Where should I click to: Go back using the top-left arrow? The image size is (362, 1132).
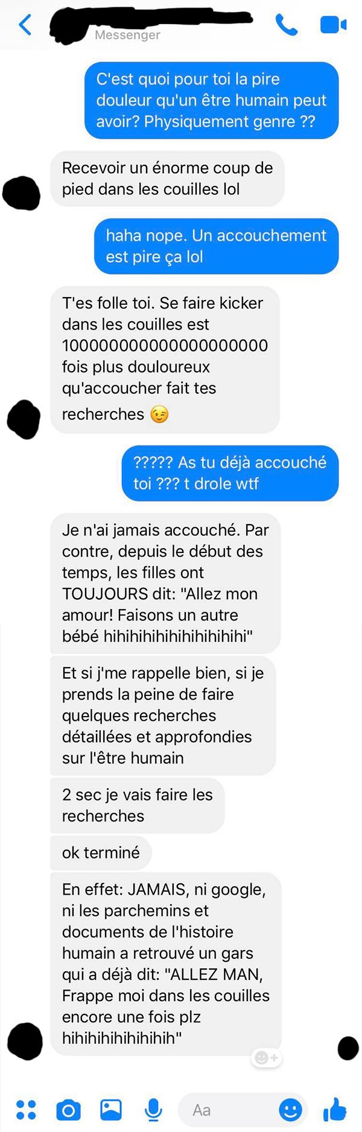click(x=25, y=25)
